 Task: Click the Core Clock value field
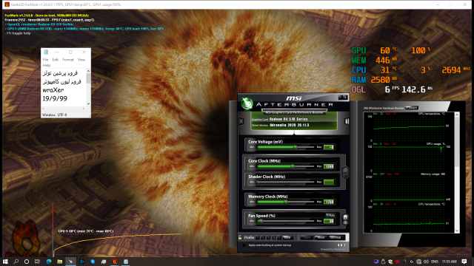[329, 166]
